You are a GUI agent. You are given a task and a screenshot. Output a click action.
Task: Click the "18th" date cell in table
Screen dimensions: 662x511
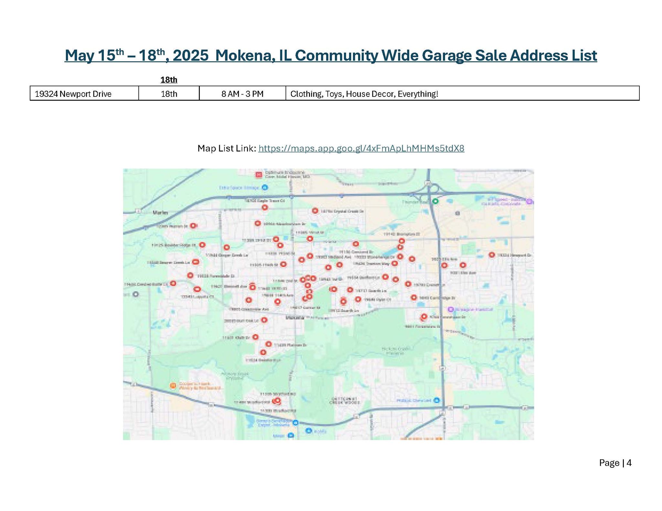click(x=169, y=94)
